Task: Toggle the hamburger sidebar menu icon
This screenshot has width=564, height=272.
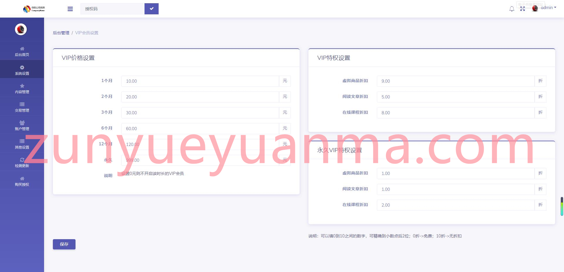Action: click(70, 9)
